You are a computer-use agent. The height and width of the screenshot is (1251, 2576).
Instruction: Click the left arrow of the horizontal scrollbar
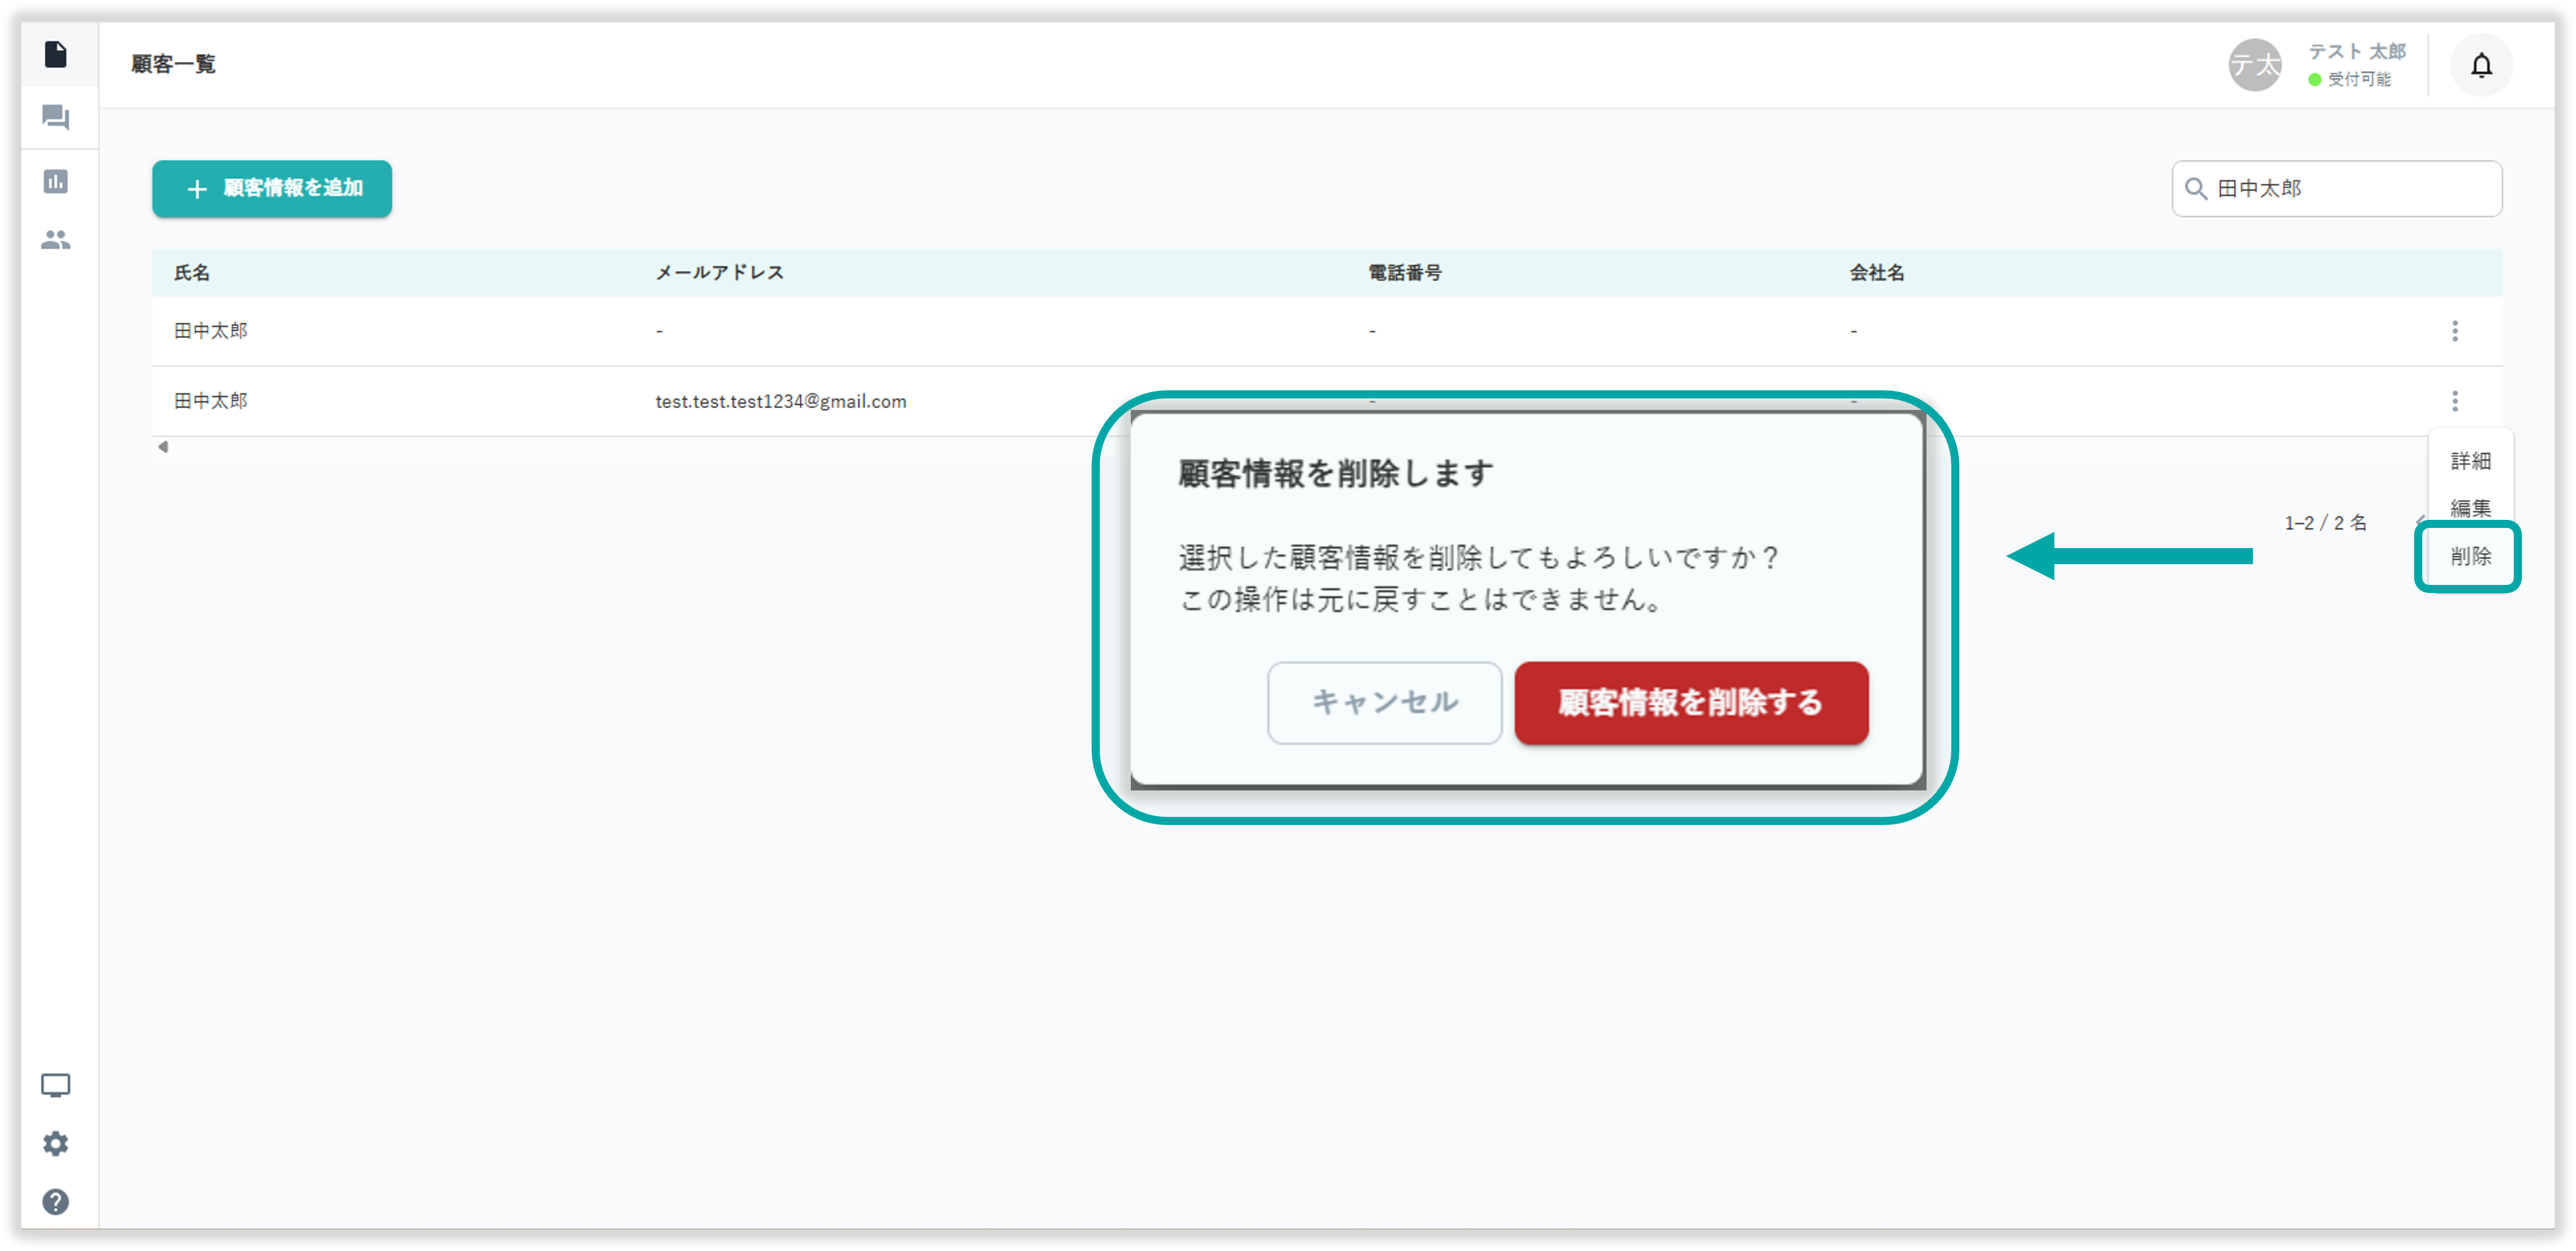tap(163, 447)
